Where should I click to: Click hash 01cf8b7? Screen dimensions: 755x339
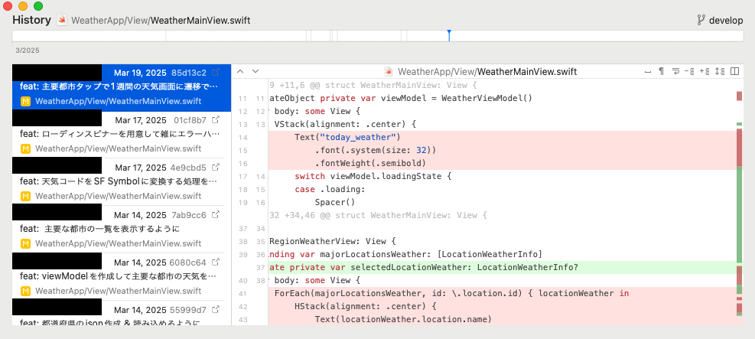coord(190,120)
